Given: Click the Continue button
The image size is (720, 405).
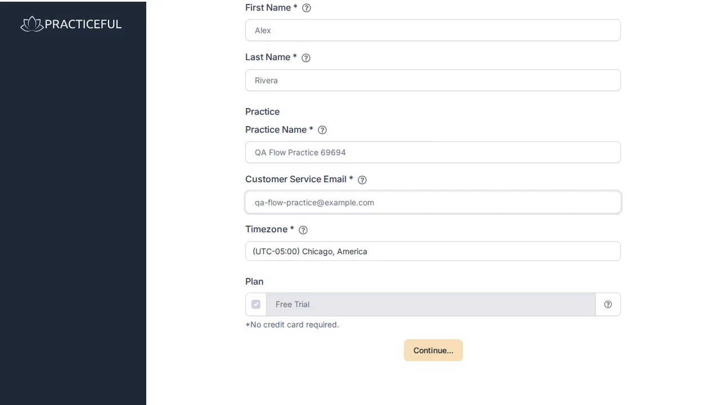Looking at the screenshot, I should pos(433,350).
